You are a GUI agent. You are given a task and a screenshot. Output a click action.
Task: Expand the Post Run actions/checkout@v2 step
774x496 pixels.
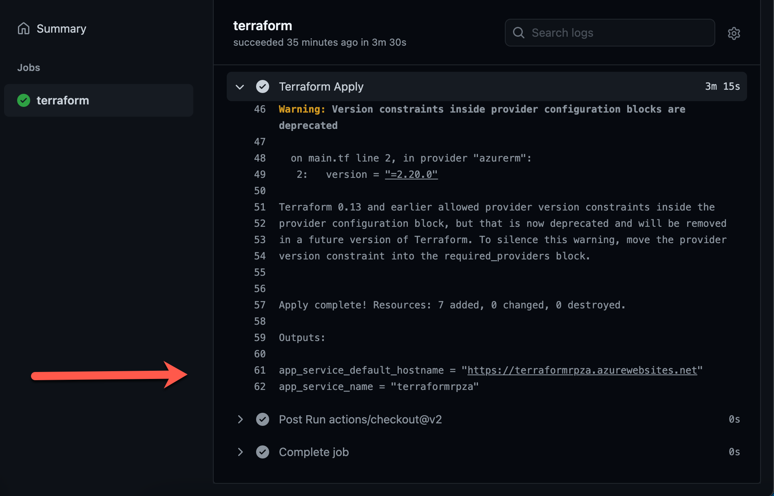[x=240, y=419]
